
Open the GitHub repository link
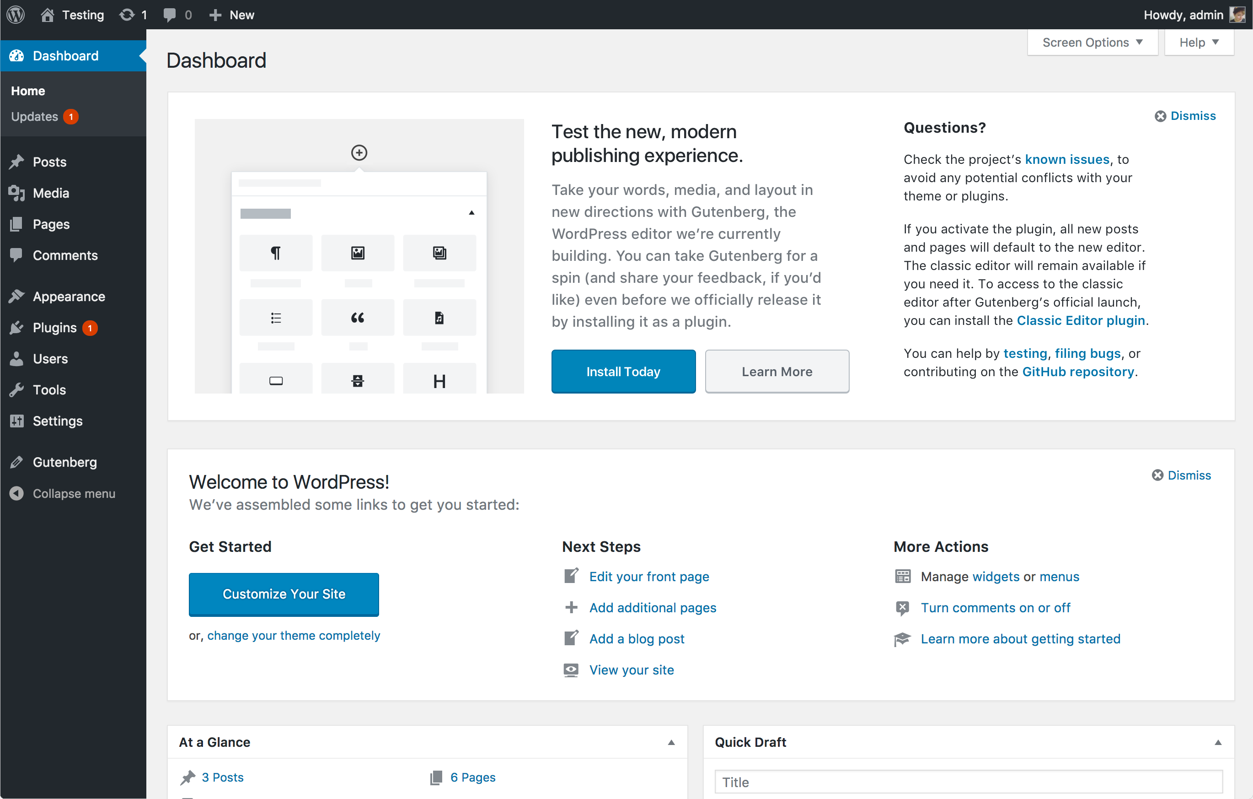tap(1078, 372)
